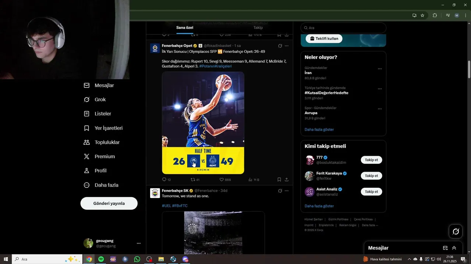
Task: Click Daha fazla göster under trends
Action: (x=319, y=129)
